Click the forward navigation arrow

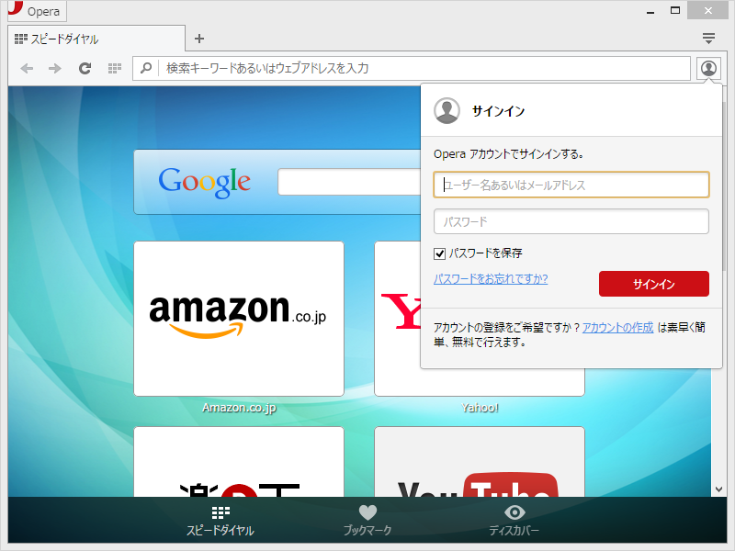coord(55,67)
